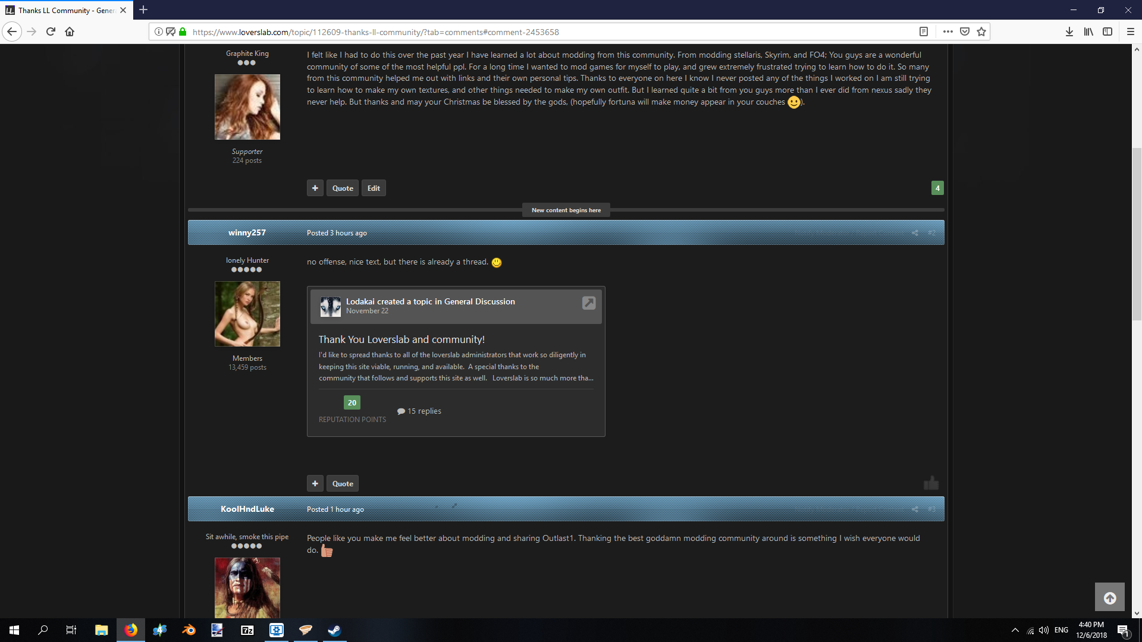Open the 'Thank You Loverslab and community!' topic
1142x642 pixels.
(401, 339)
